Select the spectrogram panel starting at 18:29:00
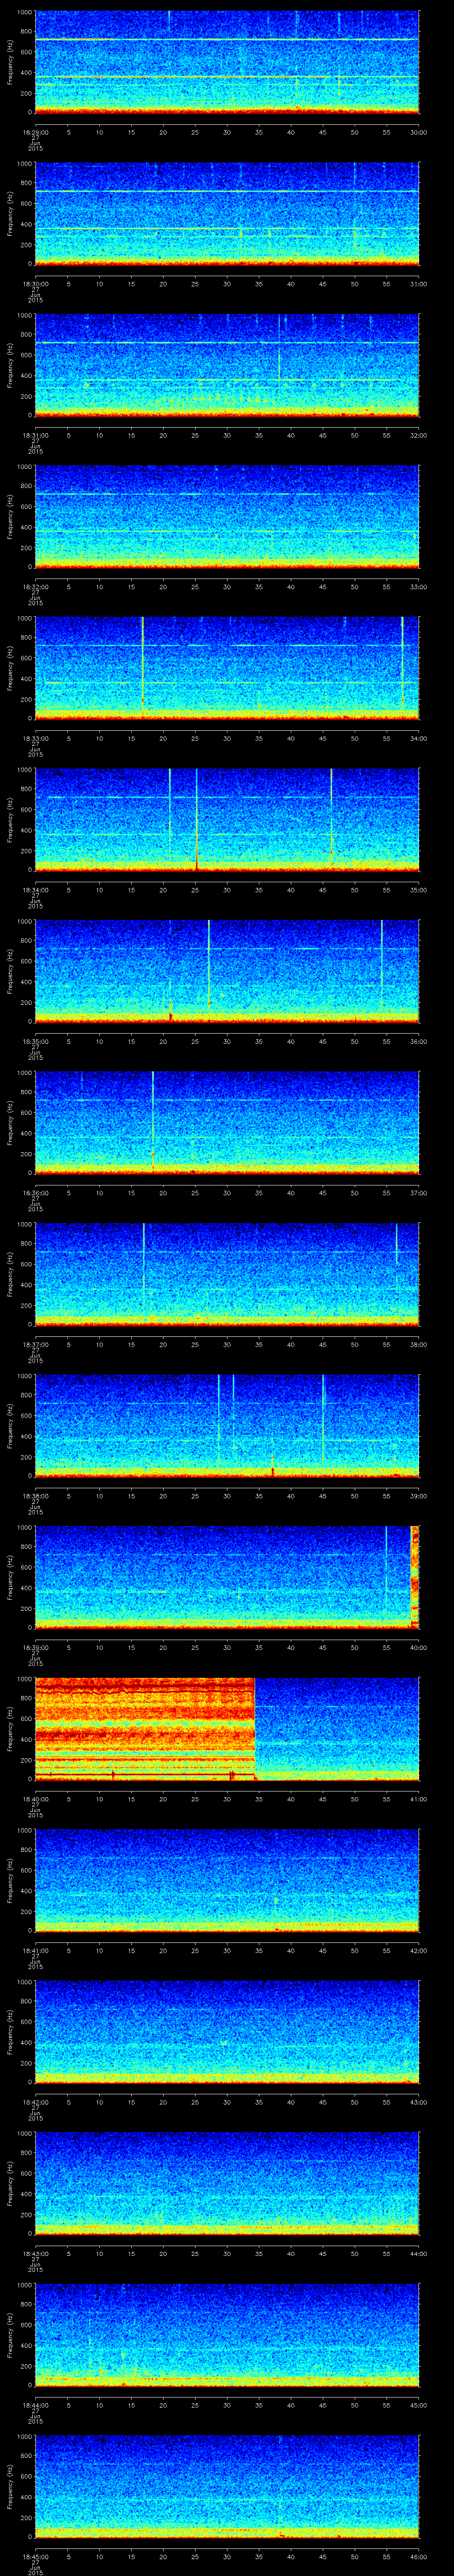The image size is (454, 2576). click(227, 62)
